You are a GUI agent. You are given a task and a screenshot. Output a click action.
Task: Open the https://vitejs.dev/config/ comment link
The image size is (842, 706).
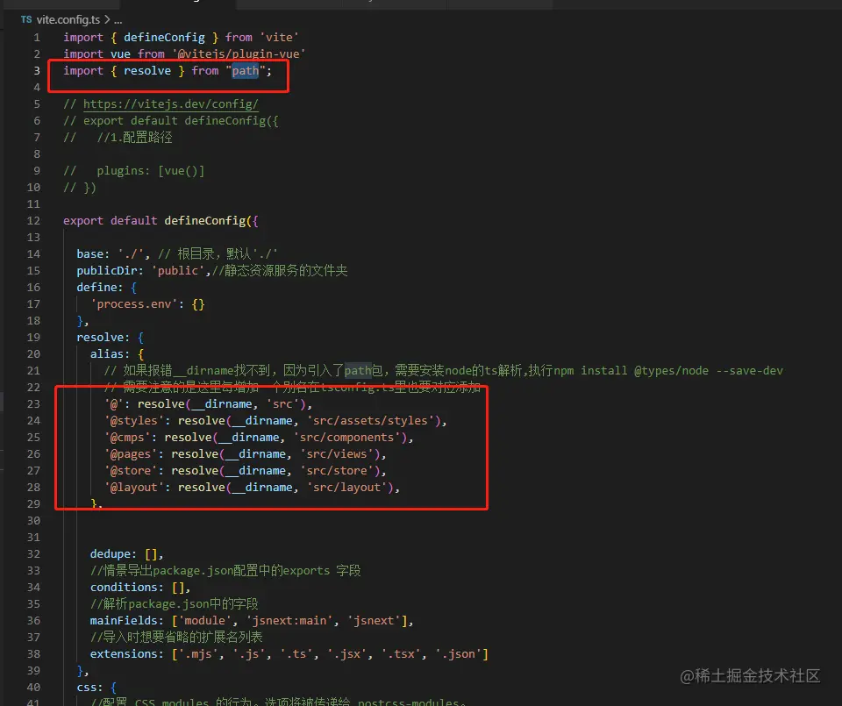coord(171,104)
